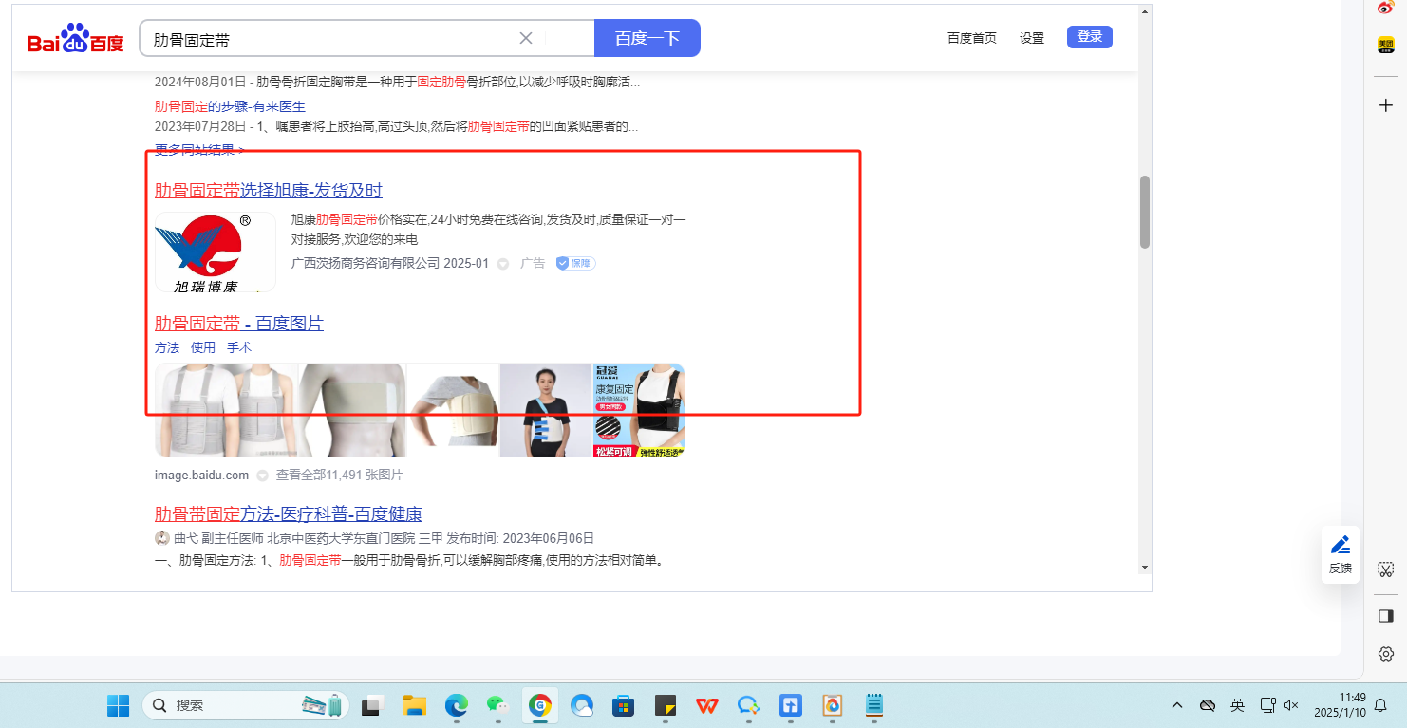Open the beige chest wrap image

click(352, 410)
